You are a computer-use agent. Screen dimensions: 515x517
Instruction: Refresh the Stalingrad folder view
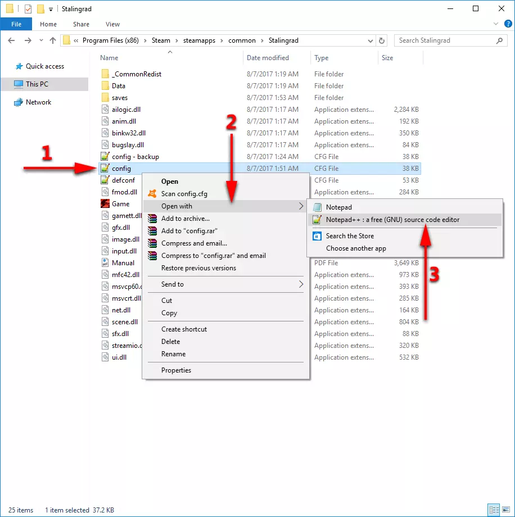382,40
